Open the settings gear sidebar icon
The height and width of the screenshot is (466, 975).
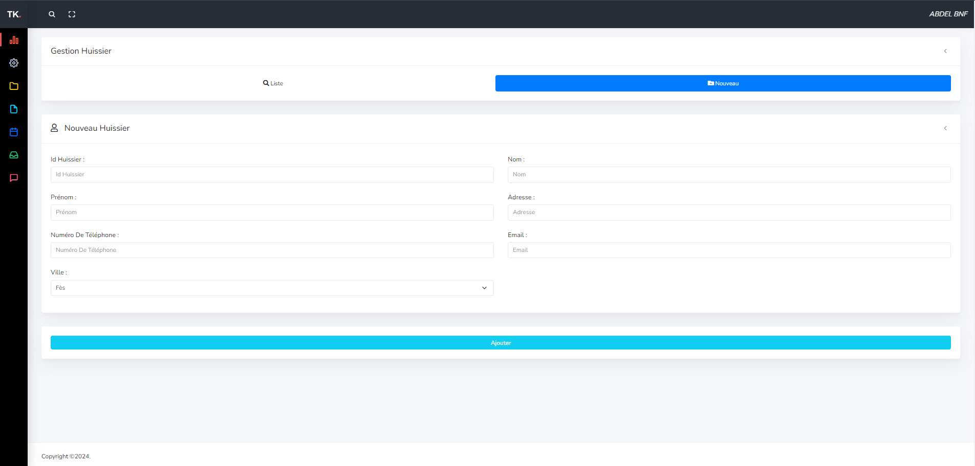(x=14, y=63)
